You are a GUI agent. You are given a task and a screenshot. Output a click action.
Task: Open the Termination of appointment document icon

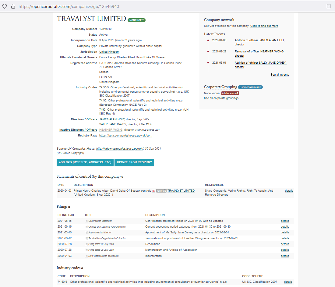coord(86,238)
